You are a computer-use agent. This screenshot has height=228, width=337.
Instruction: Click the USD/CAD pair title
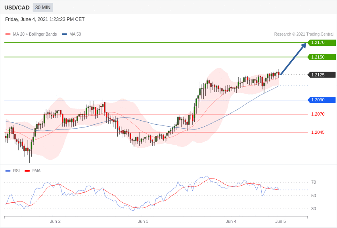click(x=17, y=8)
